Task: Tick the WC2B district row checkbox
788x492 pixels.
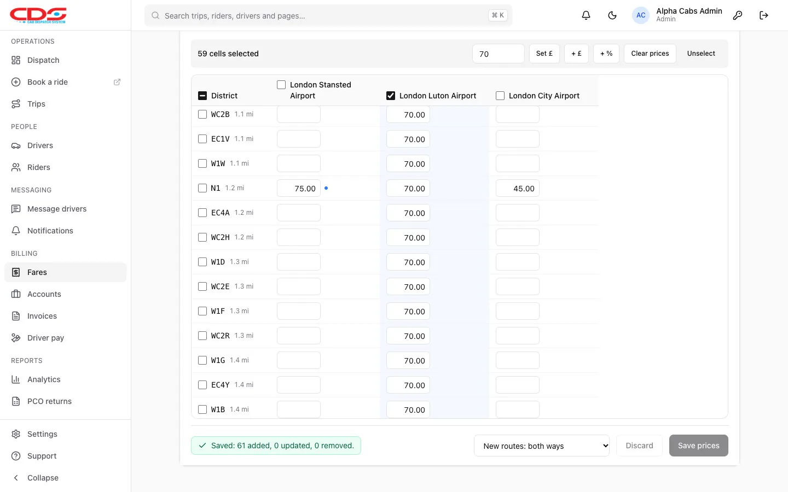Action: pyautogui.click(x=202, y=114)
